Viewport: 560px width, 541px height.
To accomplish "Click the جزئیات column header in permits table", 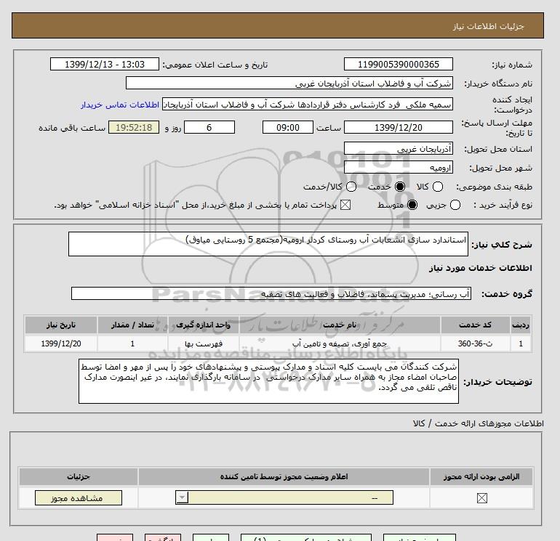I will 79,476.
